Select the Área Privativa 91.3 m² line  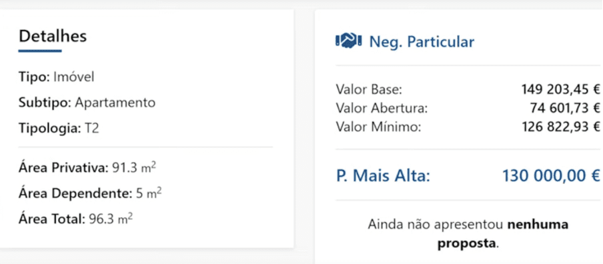[x=87, y=168]
